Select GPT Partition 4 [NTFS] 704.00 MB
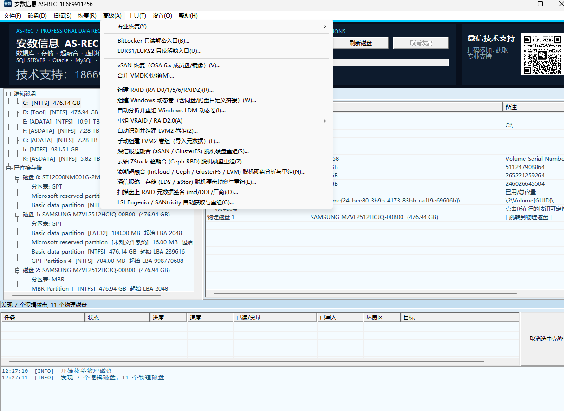Viewport: 564px width, 411px height. [107, 261]
